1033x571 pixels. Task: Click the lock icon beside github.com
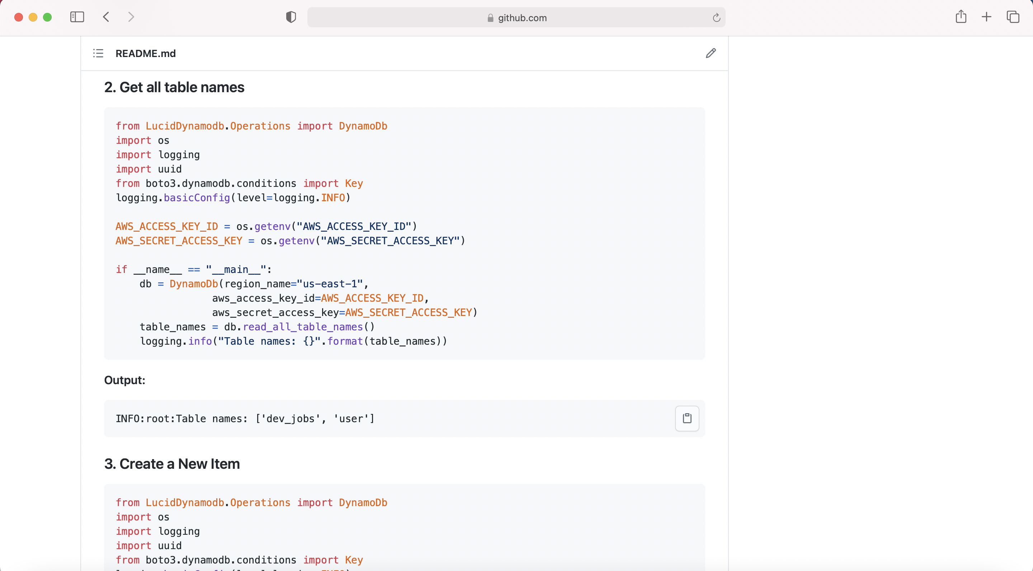(490, 18)
